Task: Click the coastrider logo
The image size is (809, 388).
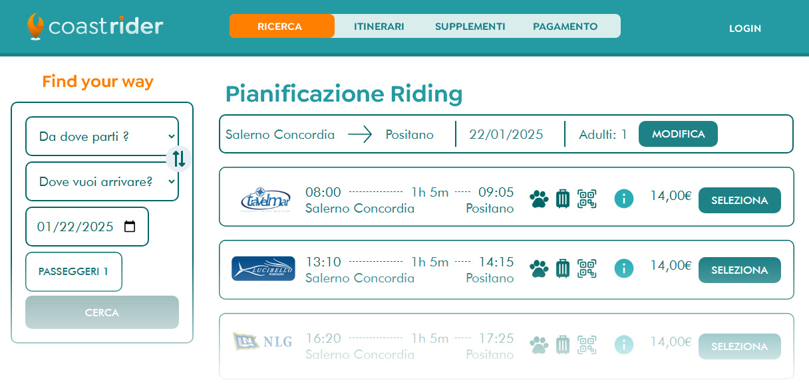Action: 95,27
